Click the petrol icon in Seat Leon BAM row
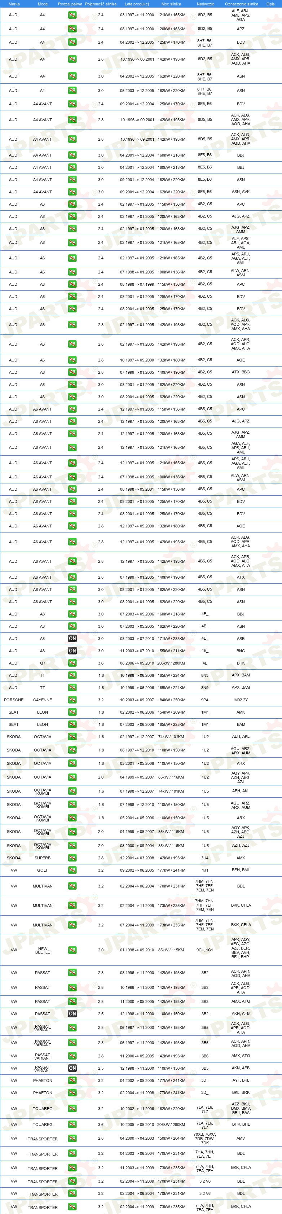282x1214 pixels. click(72, 724)
